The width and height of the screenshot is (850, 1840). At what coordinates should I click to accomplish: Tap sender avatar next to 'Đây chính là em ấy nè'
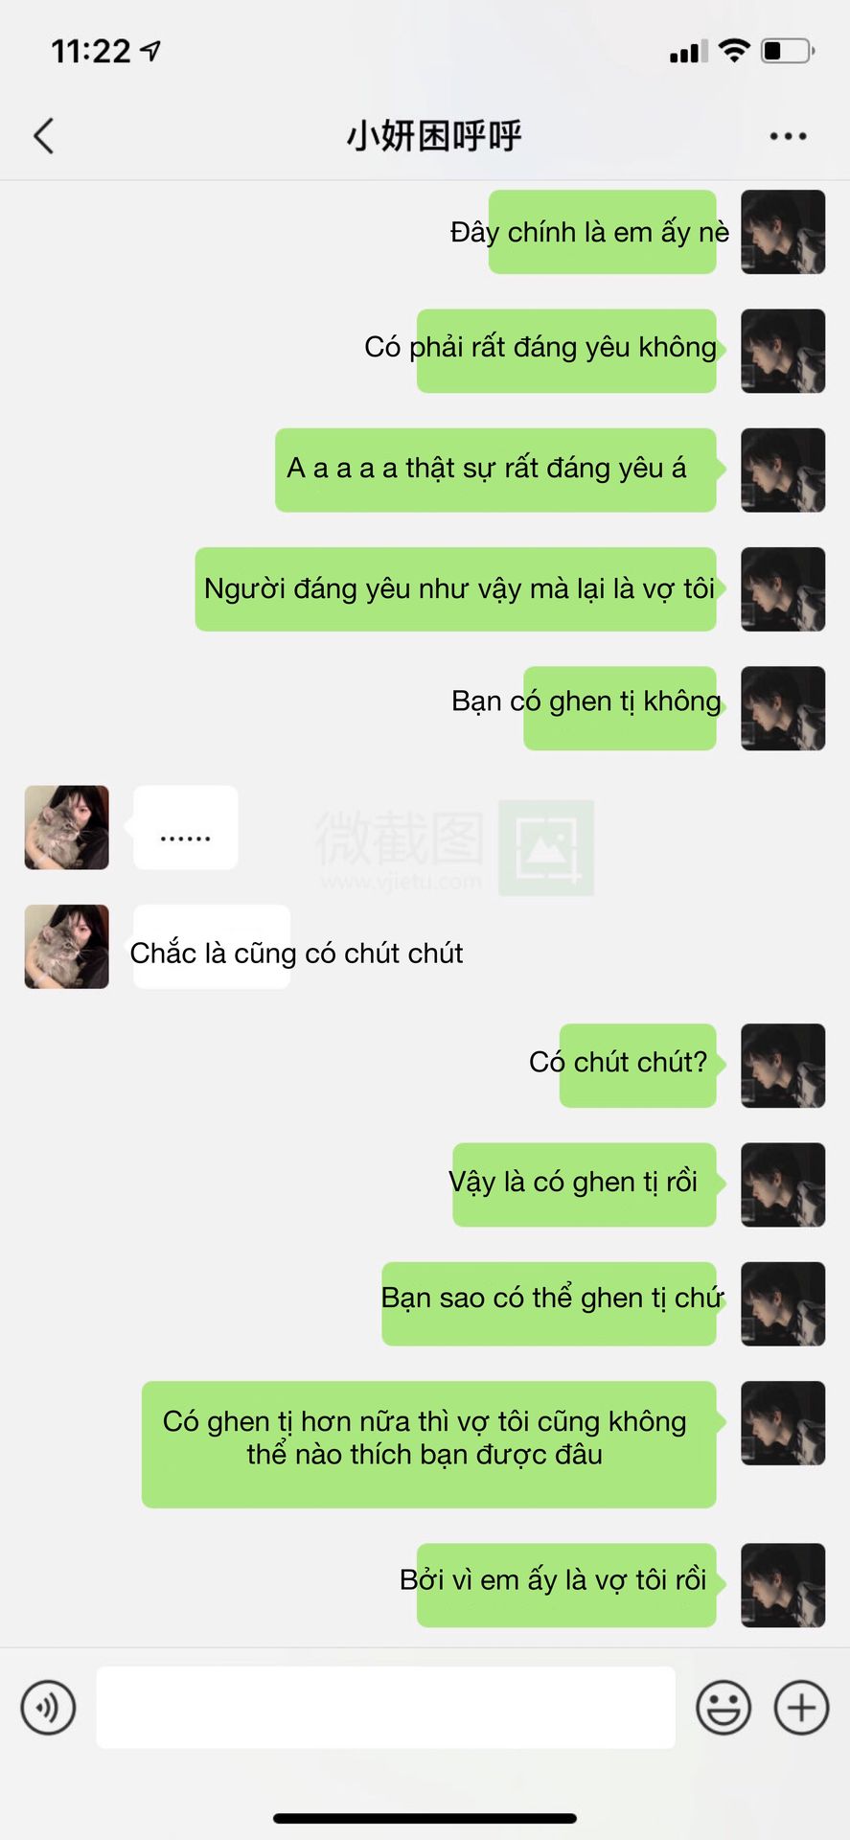pos(783,232)
